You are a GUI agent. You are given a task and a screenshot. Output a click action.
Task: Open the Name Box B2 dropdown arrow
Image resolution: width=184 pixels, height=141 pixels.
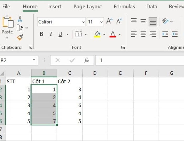34,60
